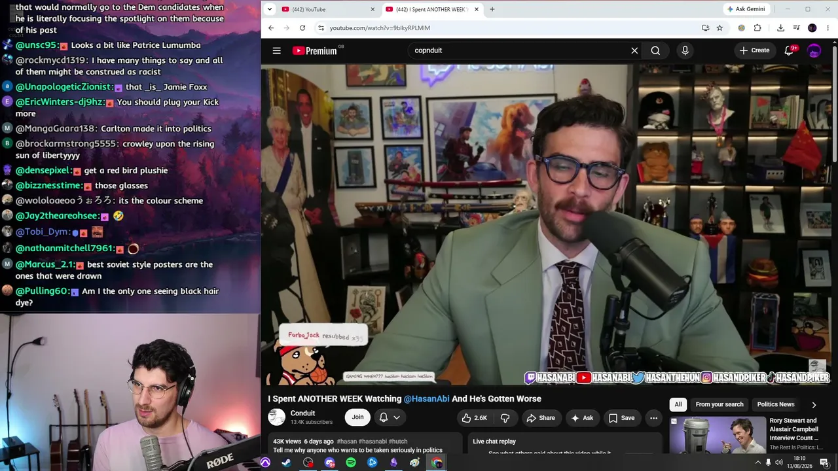This screenshot has height=471, width=838.
Task: Open Steam from the taskbar
Action: click(287, 462)
